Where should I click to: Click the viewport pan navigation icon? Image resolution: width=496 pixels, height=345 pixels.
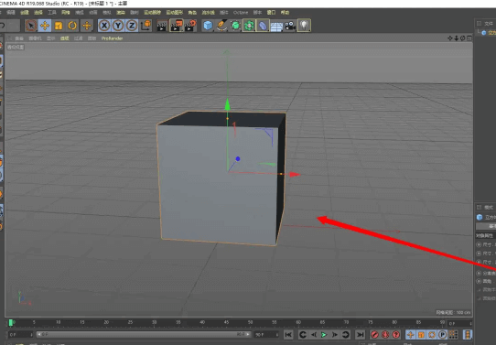[450, 38]
